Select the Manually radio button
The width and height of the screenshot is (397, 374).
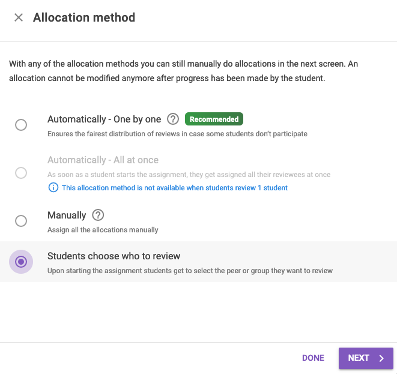[x=21, y=221]
